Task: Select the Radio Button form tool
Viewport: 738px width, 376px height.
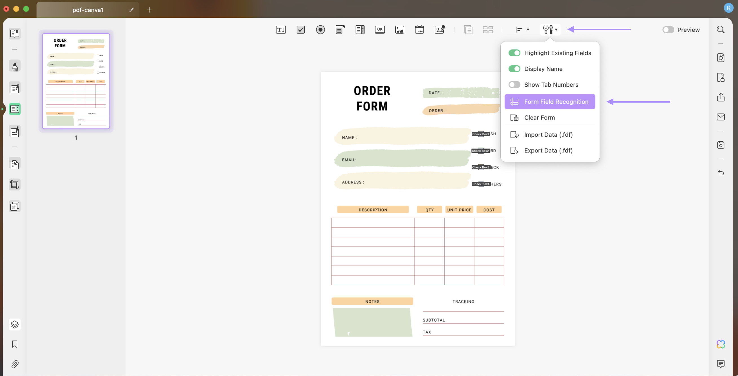Action: (320, 30)
